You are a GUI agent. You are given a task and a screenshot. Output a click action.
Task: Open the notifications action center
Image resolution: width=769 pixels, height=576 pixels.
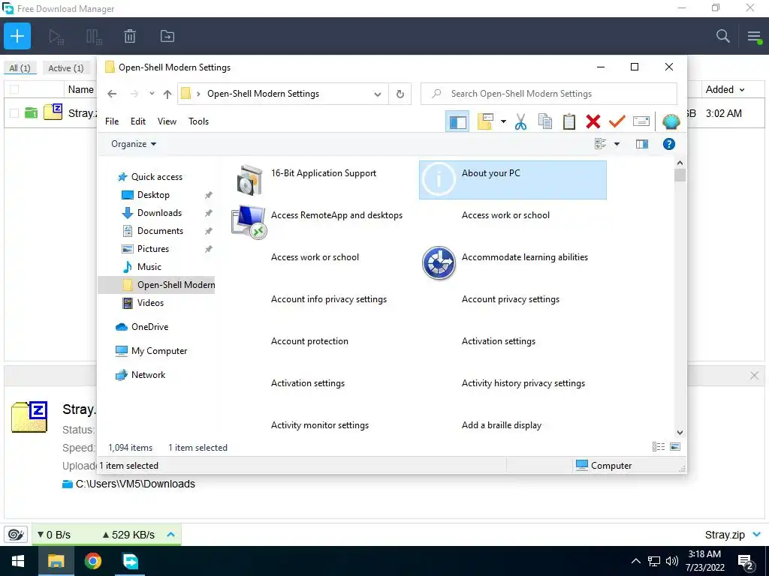746,562
